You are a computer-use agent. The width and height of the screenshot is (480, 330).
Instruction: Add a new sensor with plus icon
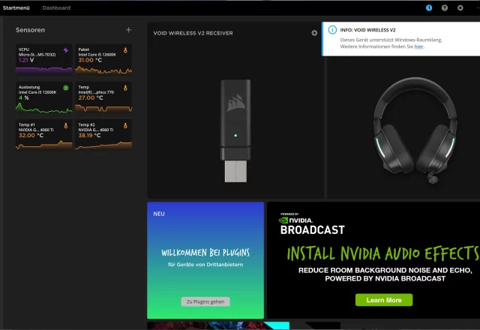[x=128, y=30]
